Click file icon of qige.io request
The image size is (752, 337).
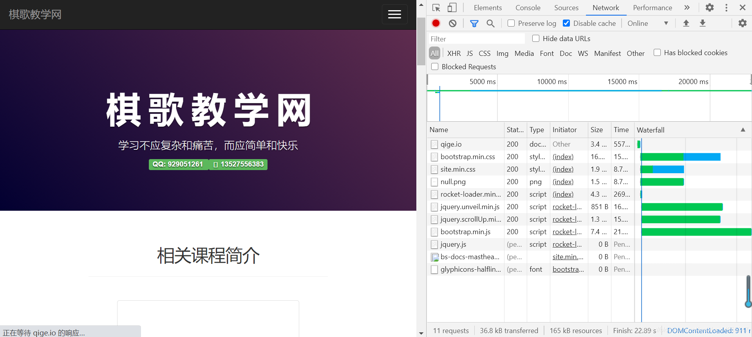(x=434, y=144)
